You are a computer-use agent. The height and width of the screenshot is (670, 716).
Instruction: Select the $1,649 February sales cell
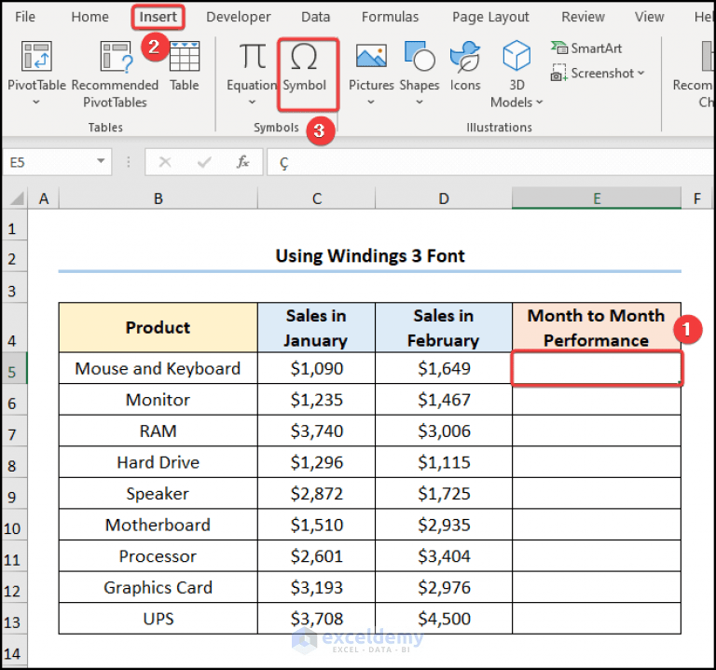tap(444, 368)
